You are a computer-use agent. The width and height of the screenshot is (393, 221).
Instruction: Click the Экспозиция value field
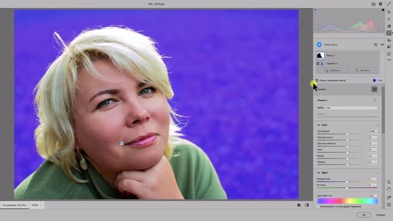coord(373,131)
